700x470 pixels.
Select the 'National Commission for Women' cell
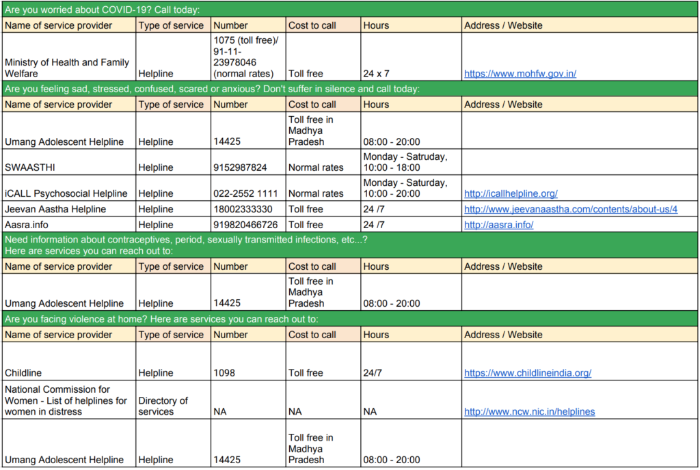[x=69, y=400]
